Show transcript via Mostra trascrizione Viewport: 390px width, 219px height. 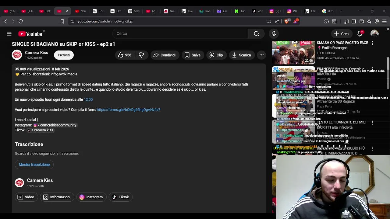(34, 165)
